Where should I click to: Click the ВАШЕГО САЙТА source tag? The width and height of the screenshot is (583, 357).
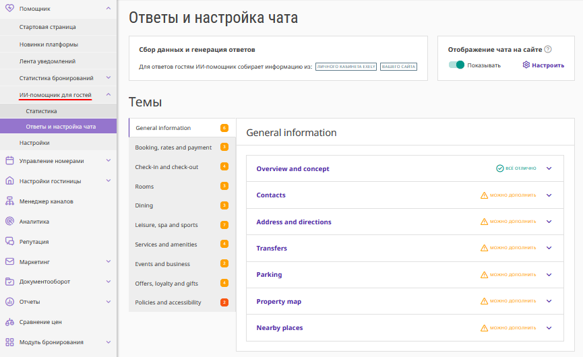click(398, 67)
